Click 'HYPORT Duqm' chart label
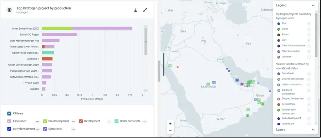 31,83
